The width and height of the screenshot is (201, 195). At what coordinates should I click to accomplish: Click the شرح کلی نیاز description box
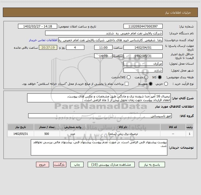(99, 98)
